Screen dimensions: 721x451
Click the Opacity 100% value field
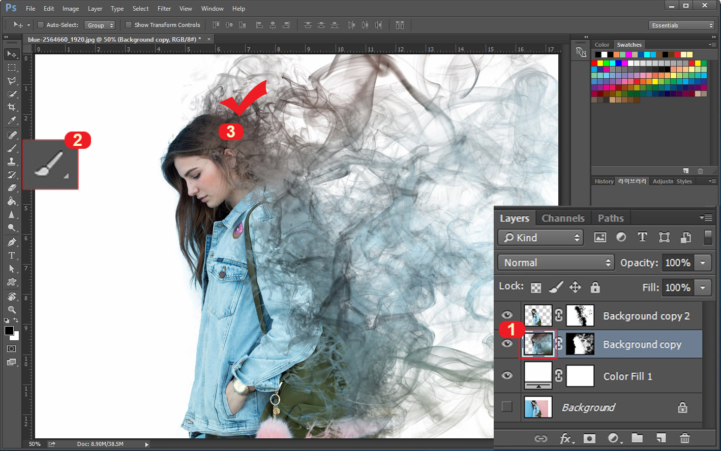pos(678,263)
